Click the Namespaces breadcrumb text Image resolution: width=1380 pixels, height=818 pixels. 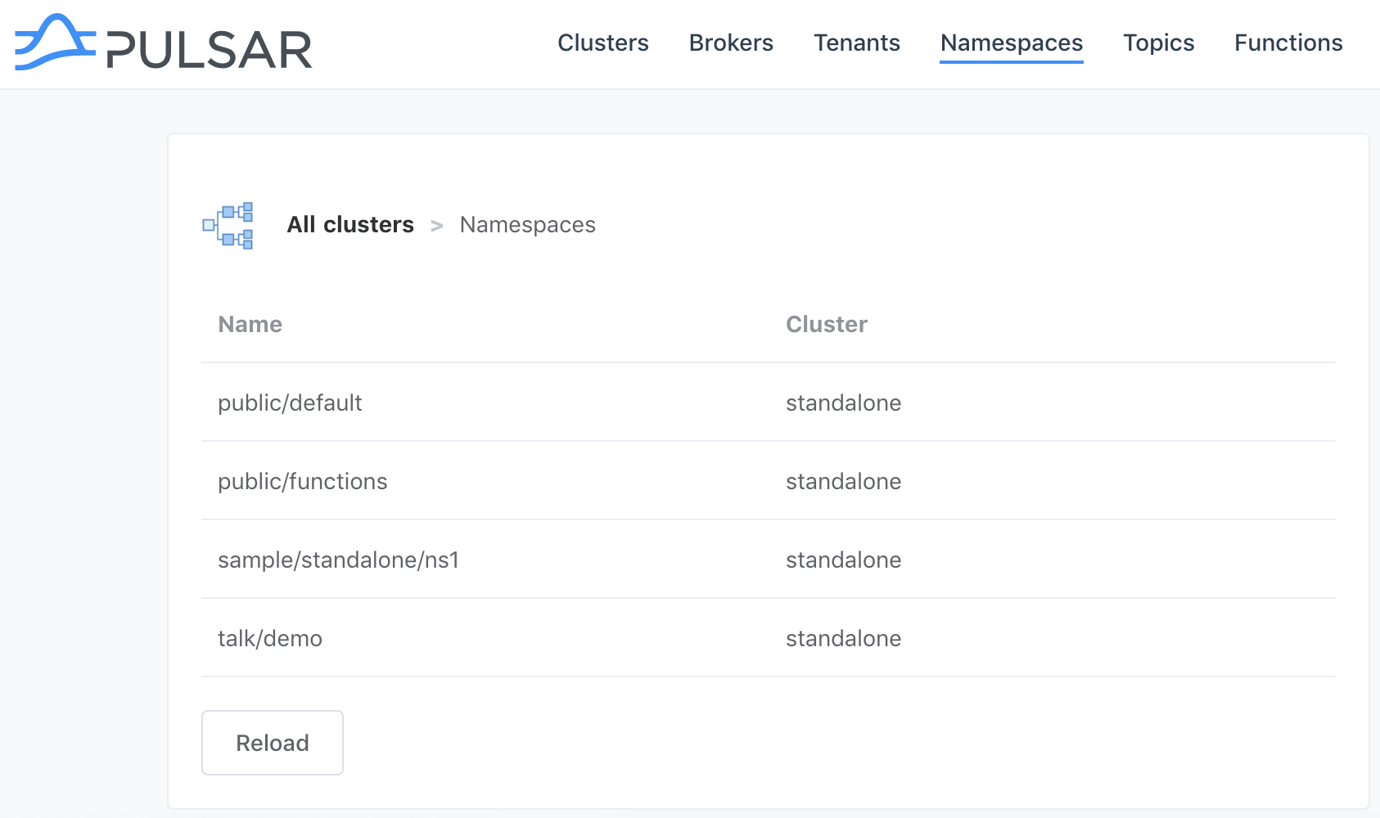tap(528, 225)
